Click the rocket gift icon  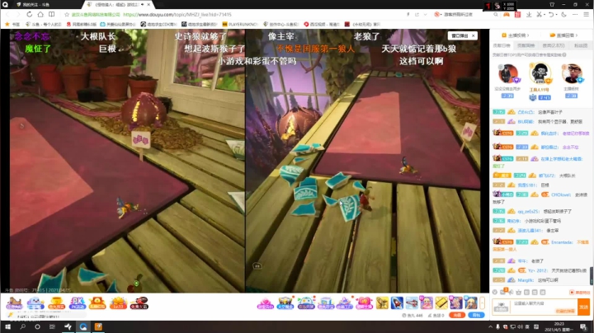397,303
